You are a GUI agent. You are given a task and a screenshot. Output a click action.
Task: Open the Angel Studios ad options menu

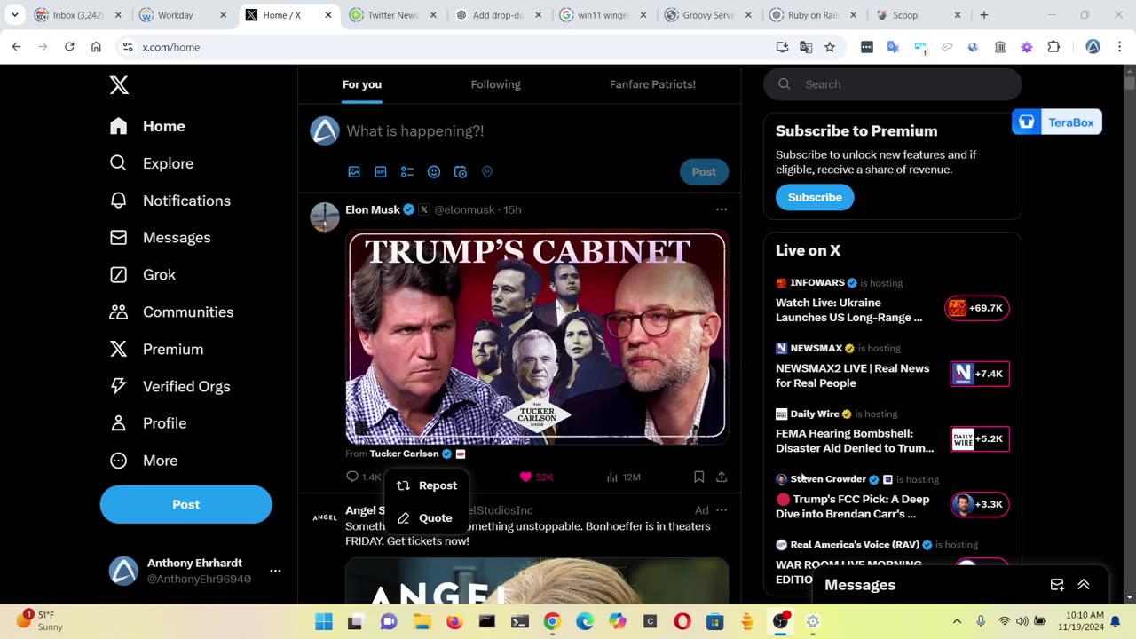[722, 510]
